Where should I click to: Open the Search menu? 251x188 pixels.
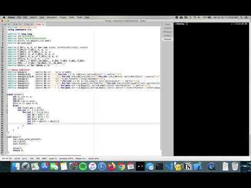point(33,17)
